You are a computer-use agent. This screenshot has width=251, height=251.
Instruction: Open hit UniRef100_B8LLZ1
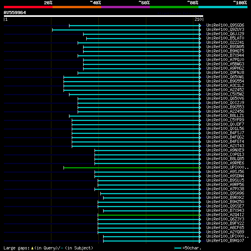225,116
